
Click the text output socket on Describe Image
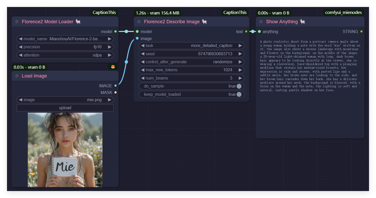(246, 31)
